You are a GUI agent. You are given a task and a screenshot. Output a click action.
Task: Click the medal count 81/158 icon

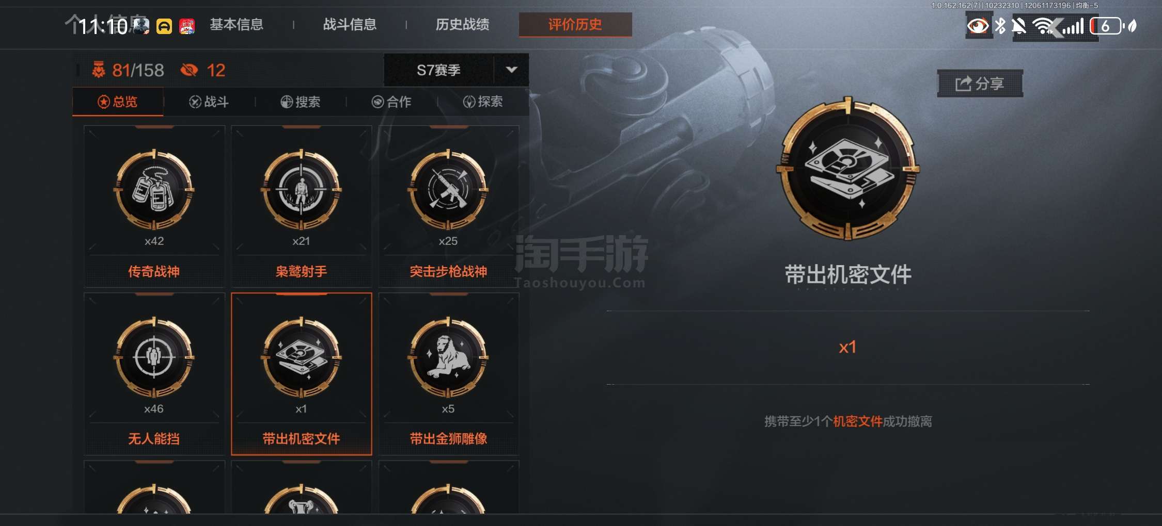[x=98, y=70]
